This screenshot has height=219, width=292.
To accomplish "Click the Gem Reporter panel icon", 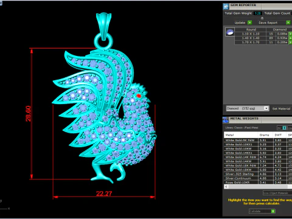I will coord(226,6).
